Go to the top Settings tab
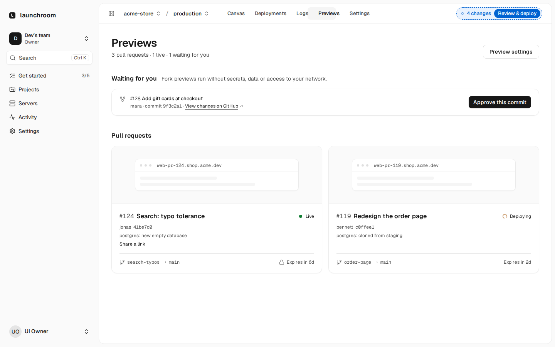 [360, 13]
